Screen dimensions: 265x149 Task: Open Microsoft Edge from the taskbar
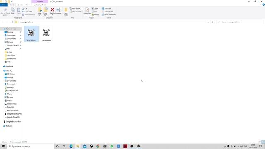pyautogui.click(x=71, y=146)
